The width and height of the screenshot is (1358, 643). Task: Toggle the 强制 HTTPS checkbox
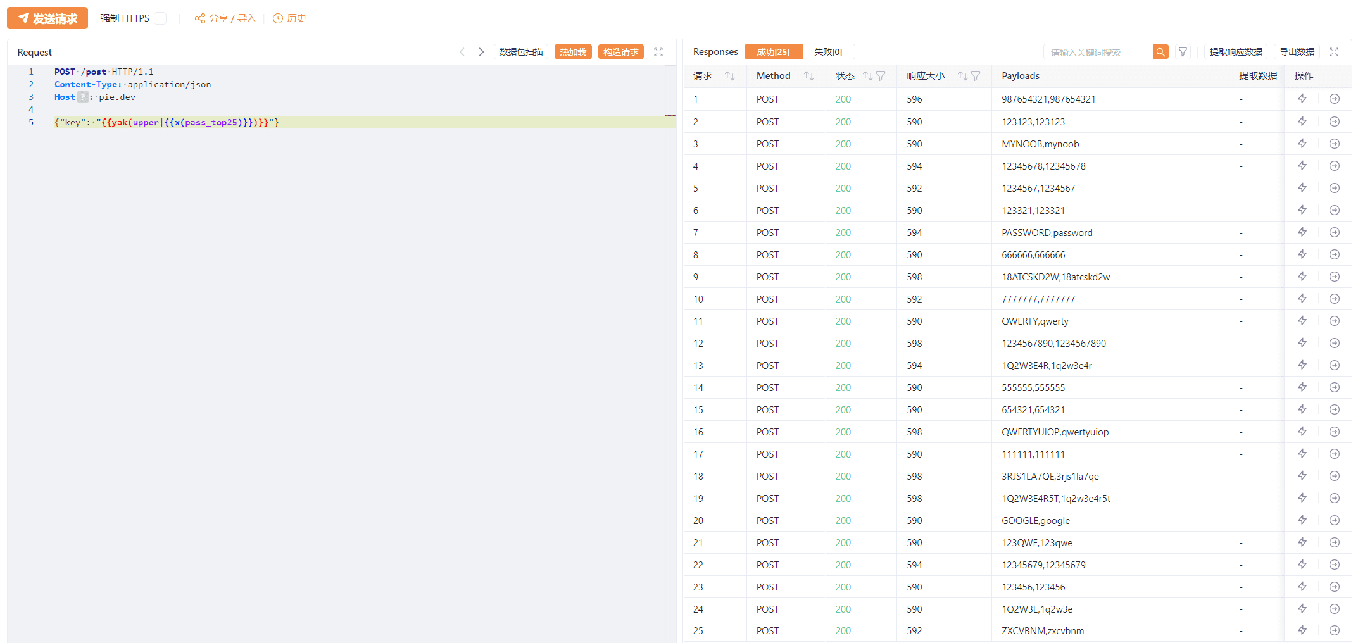[x=161, y=18]
